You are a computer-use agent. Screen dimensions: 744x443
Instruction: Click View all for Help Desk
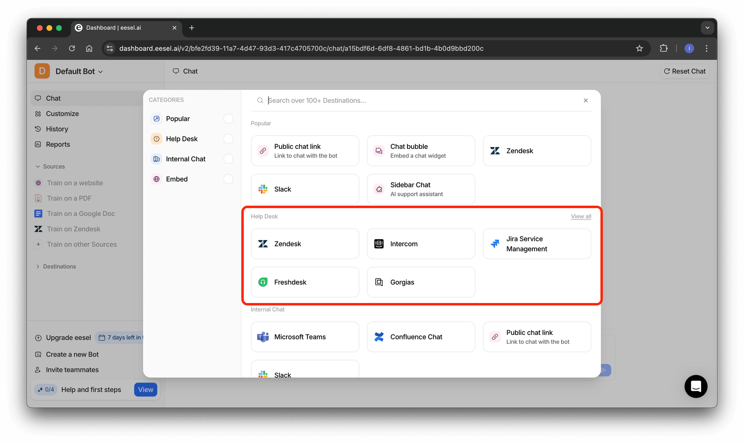(x=581, y=216)
